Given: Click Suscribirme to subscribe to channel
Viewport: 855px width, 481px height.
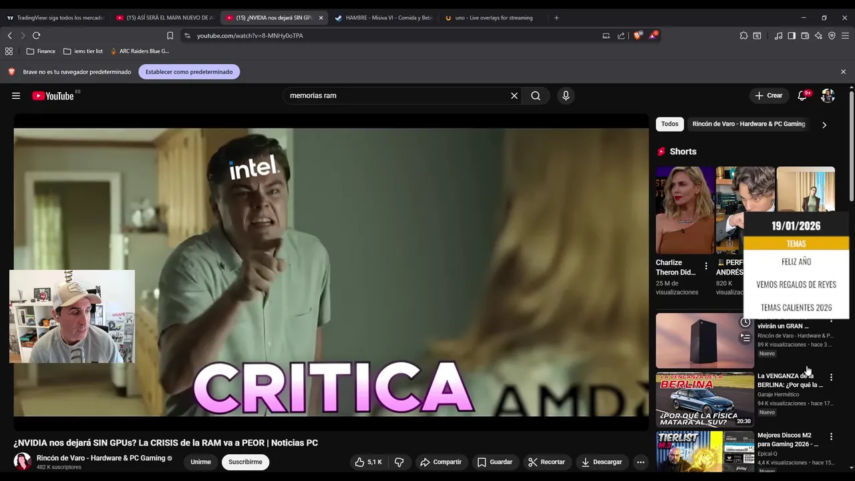Looking at the screenshot, I should pos(245,462).
